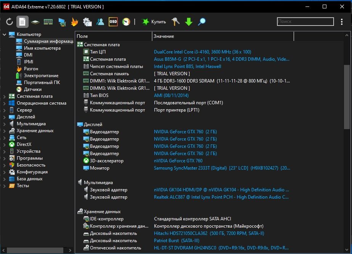The width and height of the screenshot is (352, 254).
Task: Click the DirectX Xbox icon in tree
Action: tap(12, 144)
